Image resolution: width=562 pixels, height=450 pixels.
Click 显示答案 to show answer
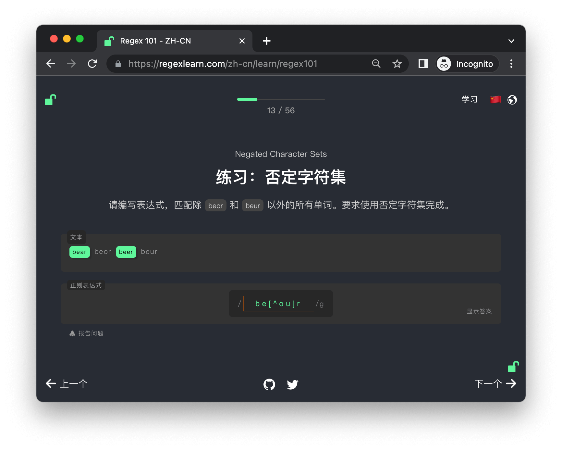pyautogui.click(x=479, y=311)
